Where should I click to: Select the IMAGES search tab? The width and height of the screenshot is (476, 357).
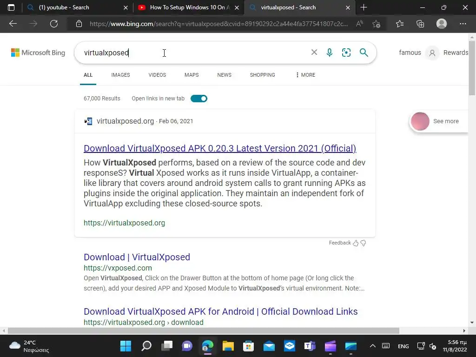pos(120,75)
